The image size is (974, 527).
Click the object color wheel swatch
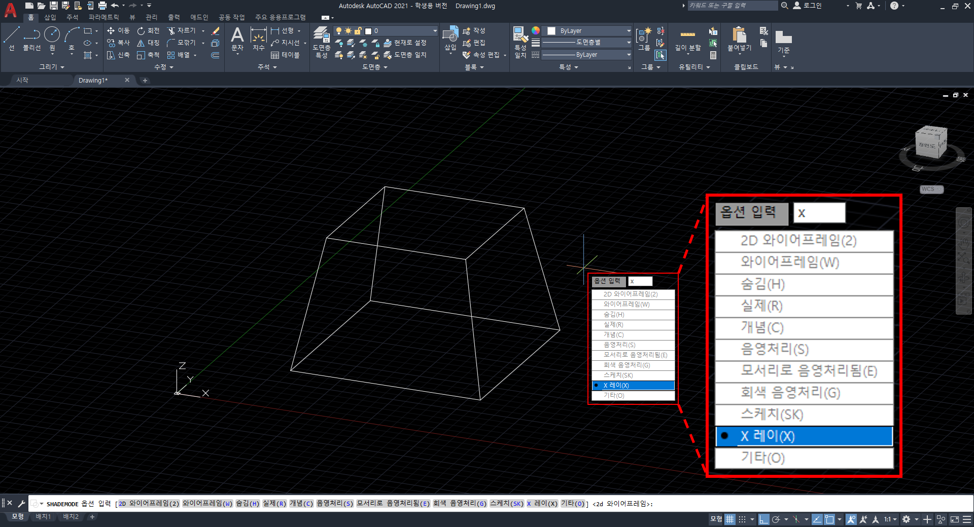click(536, 31)
